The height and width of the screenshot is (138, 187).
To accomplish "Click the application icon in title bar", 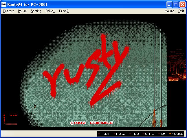I will coord(4,5).
